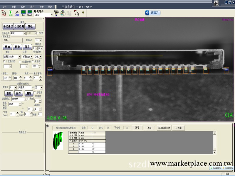Click the 共面度 header cell in results table

point(85,133)
